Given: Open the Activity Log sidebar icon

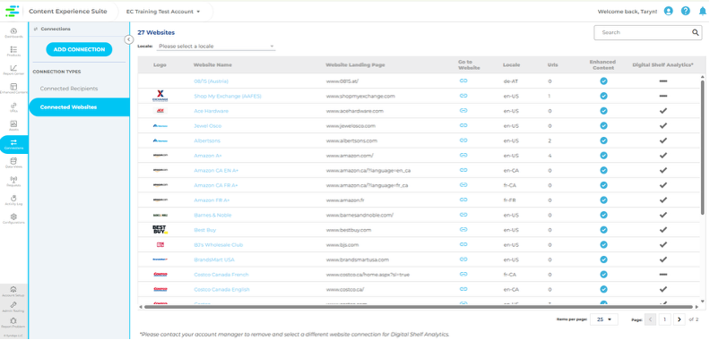Looking at the screenshot, I should [13, 200].
